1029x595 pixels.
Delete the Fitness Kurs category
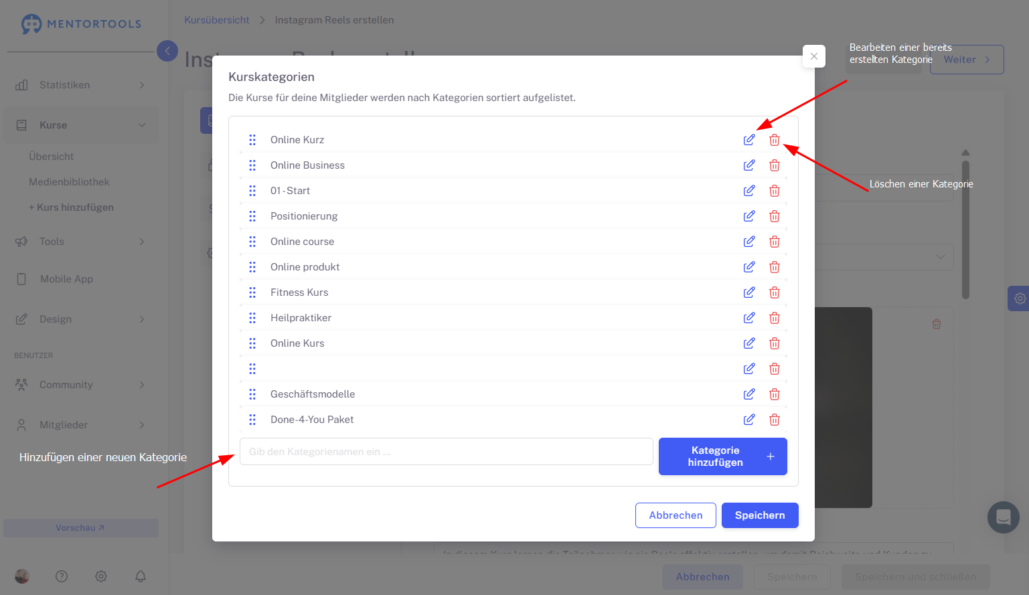coord(775,292)
